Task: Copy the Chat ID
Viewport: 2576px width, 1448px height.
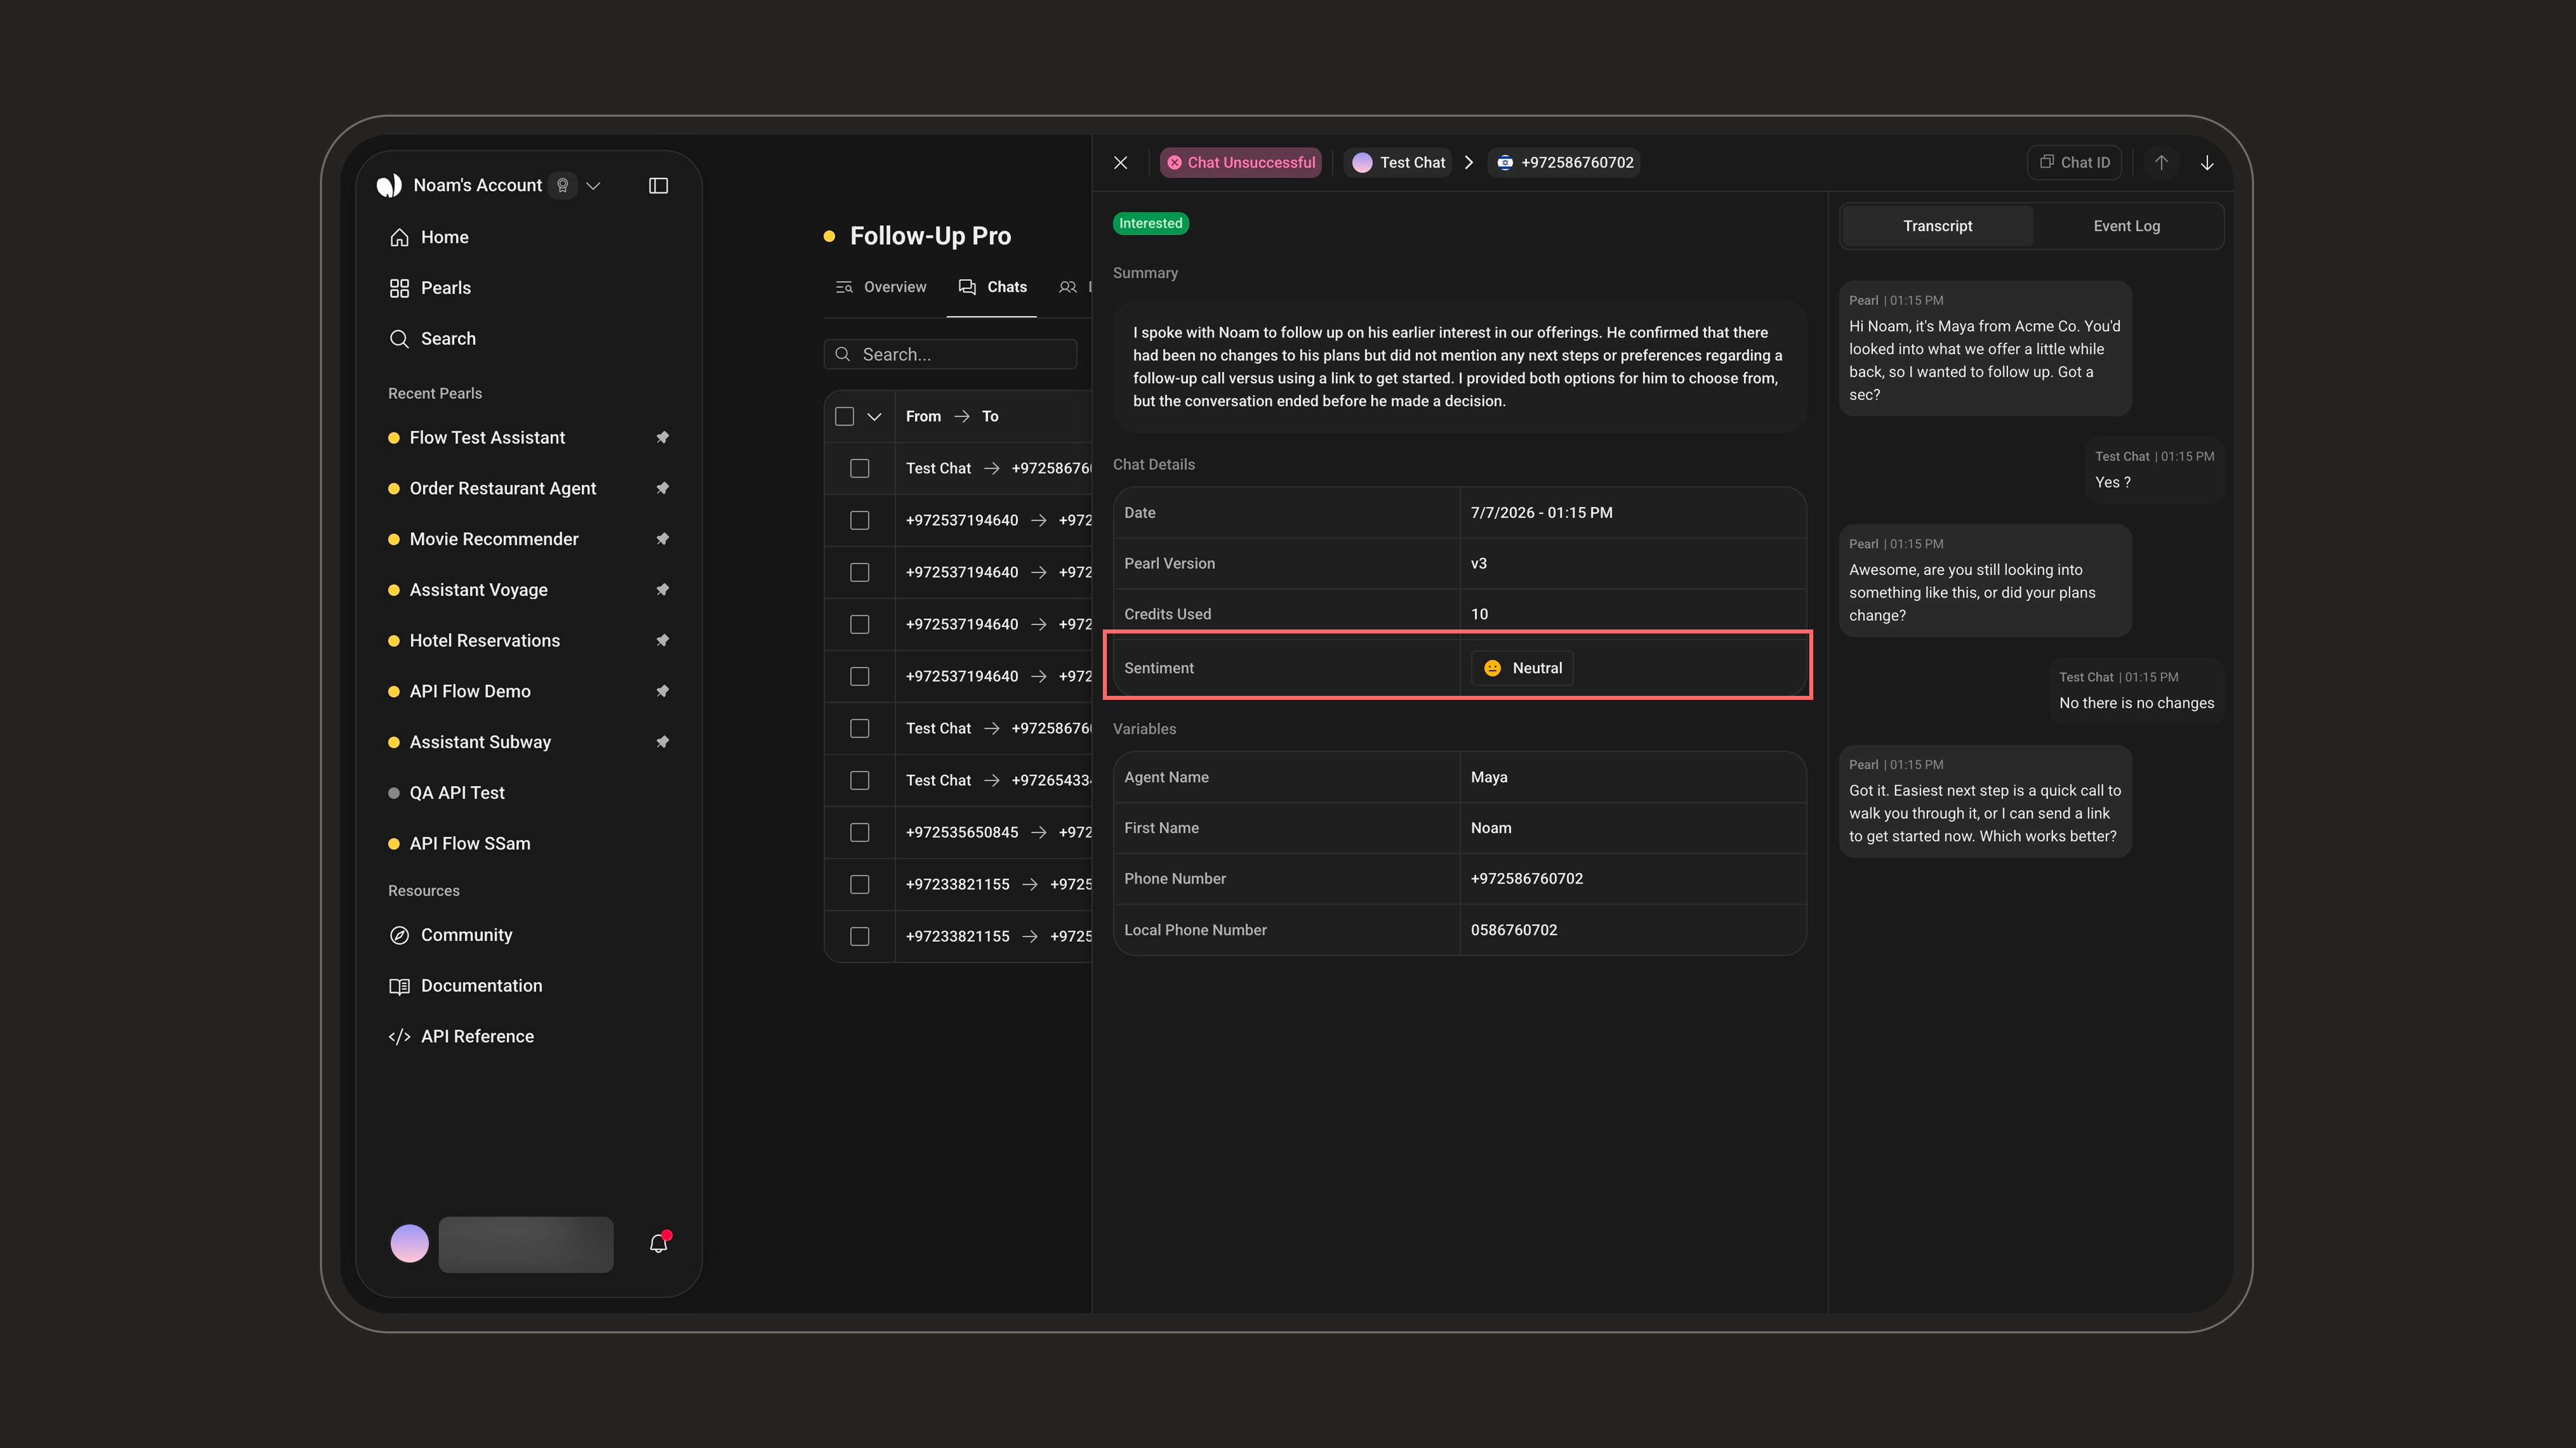Action: coord(2074,163)
